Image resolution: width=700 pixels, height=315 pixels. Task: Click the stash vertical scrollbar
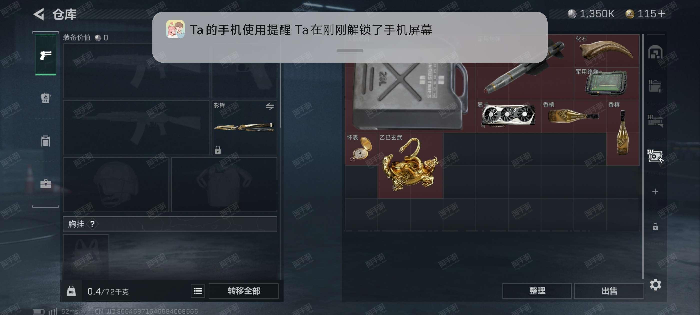pyautogui.click(x=643, y=156)
